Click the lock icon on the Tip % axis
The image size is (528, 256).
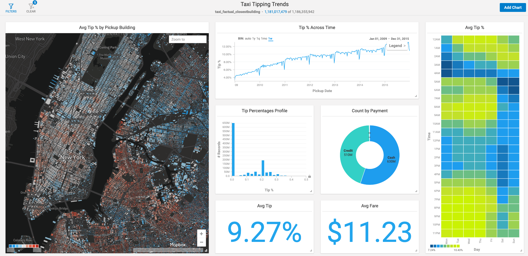click(309, 176)
